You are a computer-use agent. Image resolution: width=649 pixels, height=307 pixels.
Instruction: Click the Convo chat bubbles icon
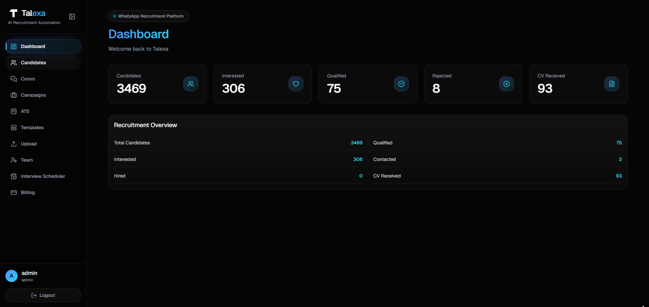[x=14, y=79]
